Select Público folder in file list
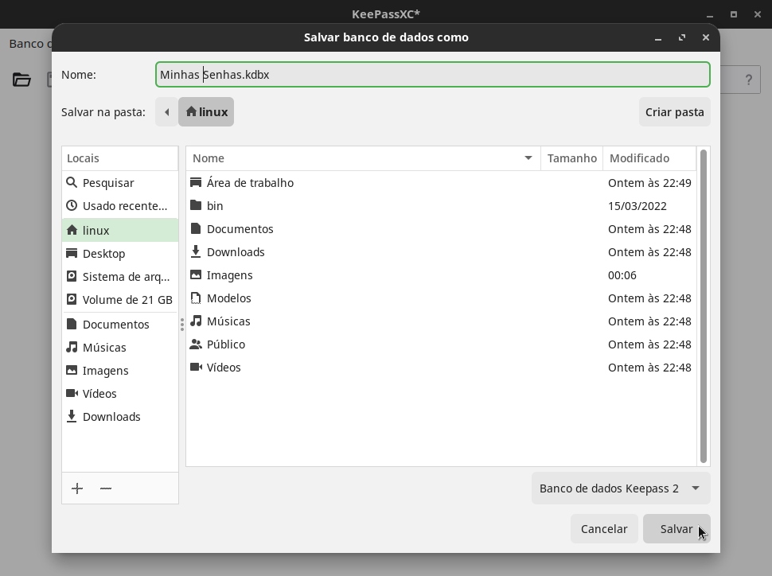Image resolution: width=772 pixels, height=576 pixels. point(441,344)
